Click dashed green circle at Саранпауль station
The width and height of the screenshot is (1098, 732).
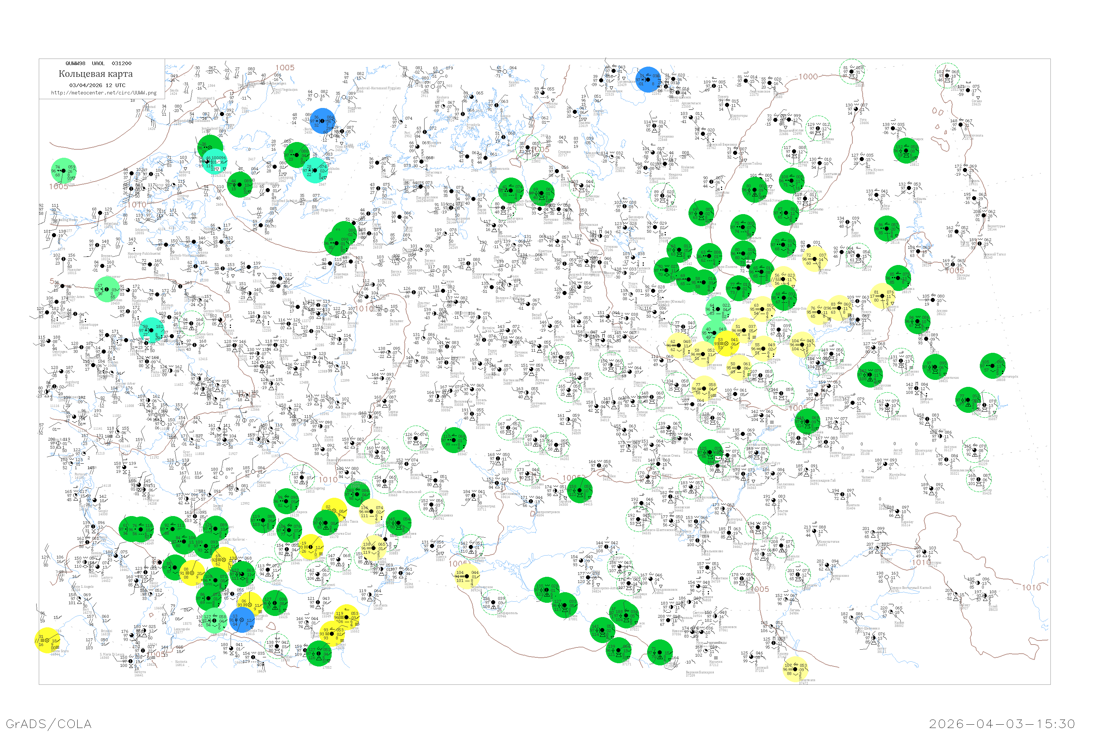(x=947, y=76)
